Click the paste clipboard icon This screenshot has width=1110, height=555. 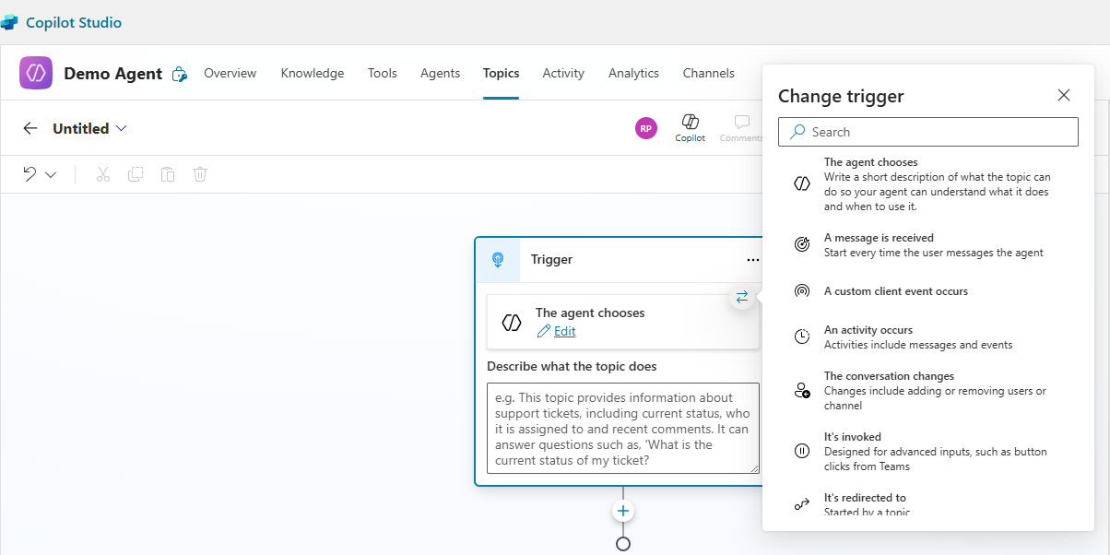click(x=168, y=174)
